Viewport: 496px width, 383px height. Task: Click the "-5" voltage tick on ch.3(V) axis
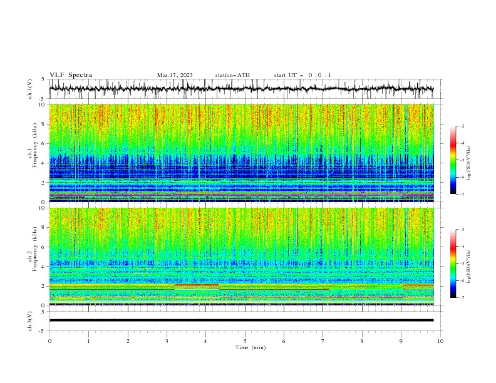click(43, 331)
